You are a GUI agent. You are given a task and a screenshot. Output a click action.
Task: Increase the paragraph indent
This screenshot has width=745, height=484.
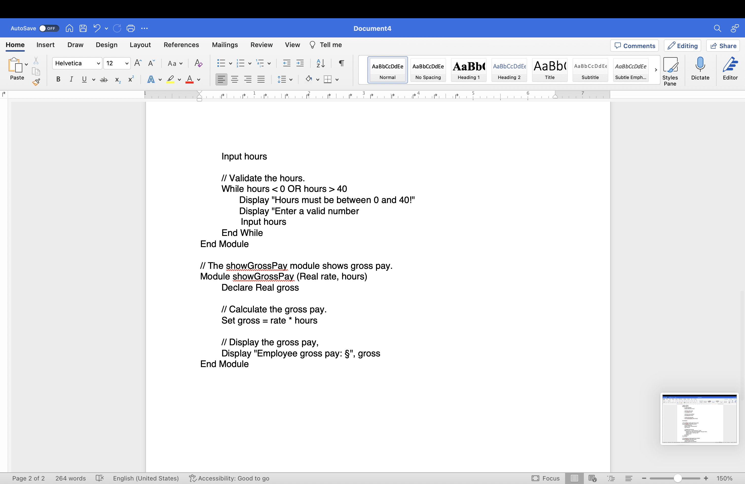[x=300, y=64]
